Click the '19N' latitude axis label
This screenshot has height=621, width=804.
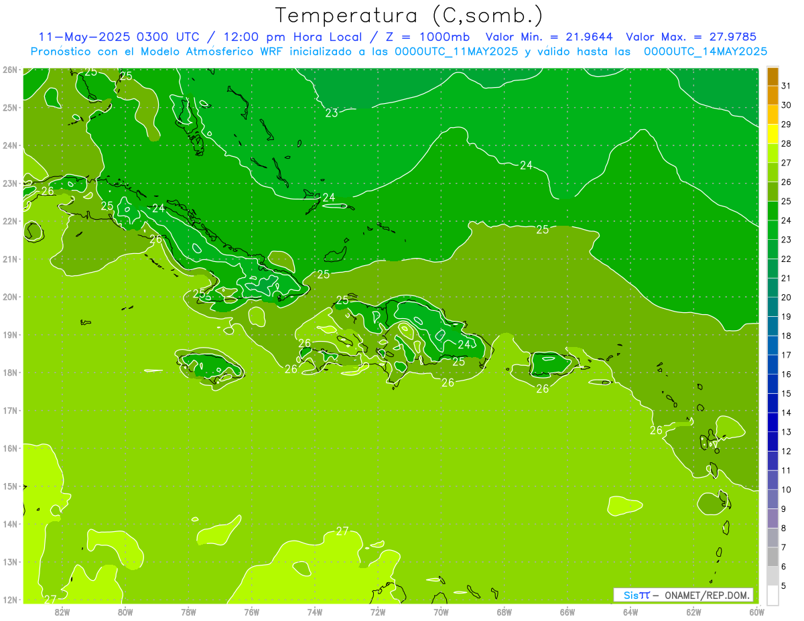click(x=9, y=335)
